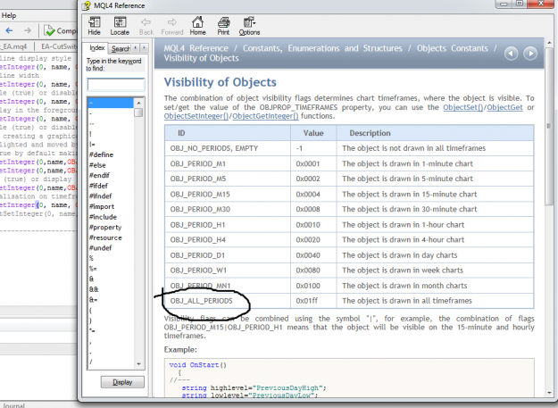
Task: Open the Options toolbar menu
Action: (x=249, y=26)
